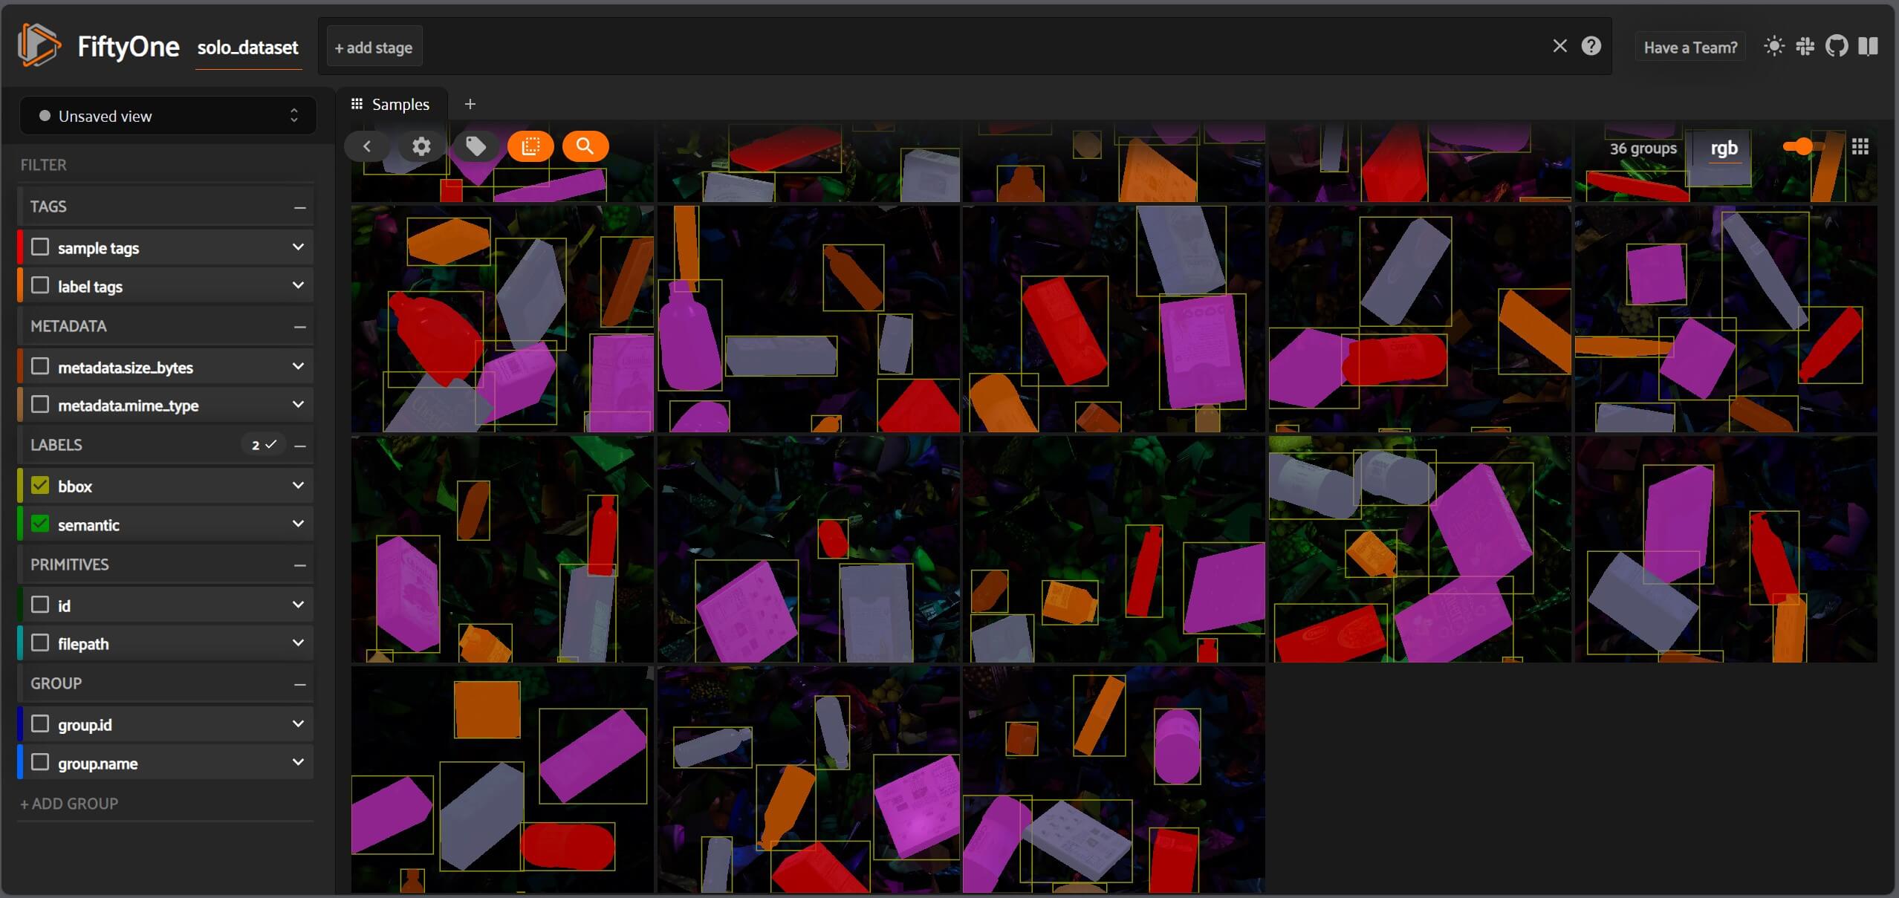Click the Have a Team? link
Viewport: 1899px width, 898px height.
(1690, 48)
